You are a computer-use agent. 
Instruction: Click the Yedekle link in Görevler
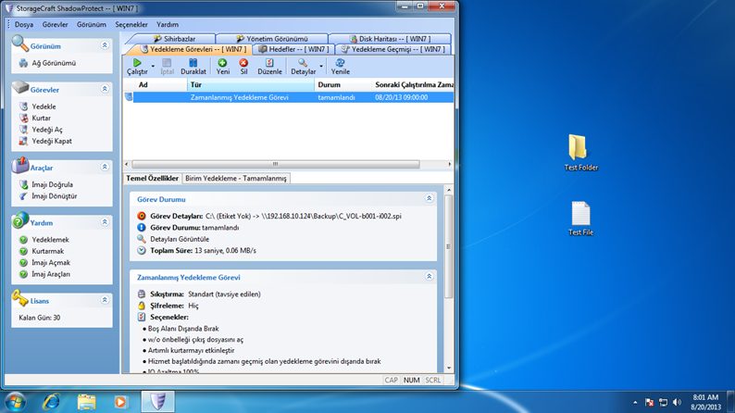click(44, 106)
